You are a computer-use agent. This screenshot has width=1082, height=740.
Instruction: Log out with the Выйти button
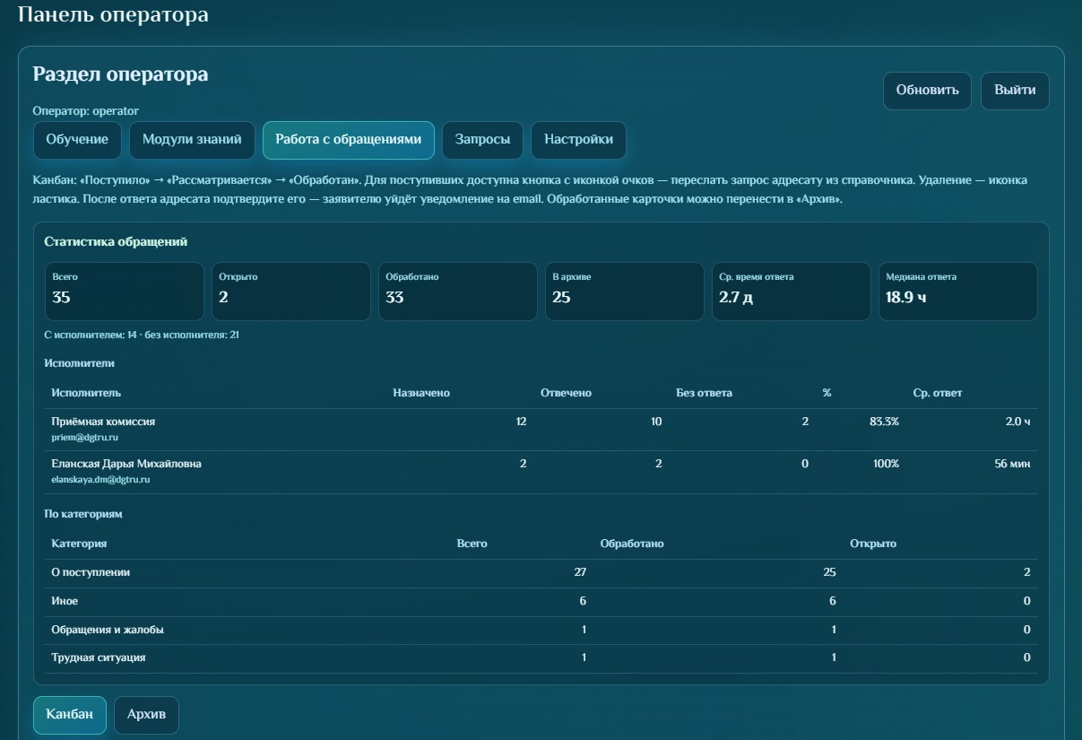[x=1015, y=91]
